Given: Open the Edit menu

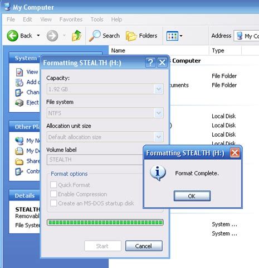Looking at the screenshot, I should [x=27, y=20].
